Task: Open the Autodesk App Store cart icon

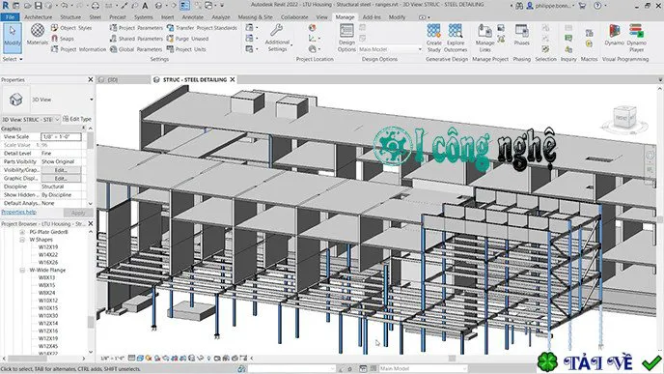Action: coord(582,6)
